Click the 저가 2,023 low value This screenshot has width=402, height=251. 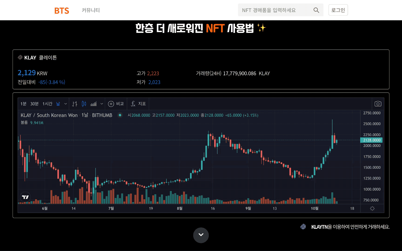(x=148, y=82)
